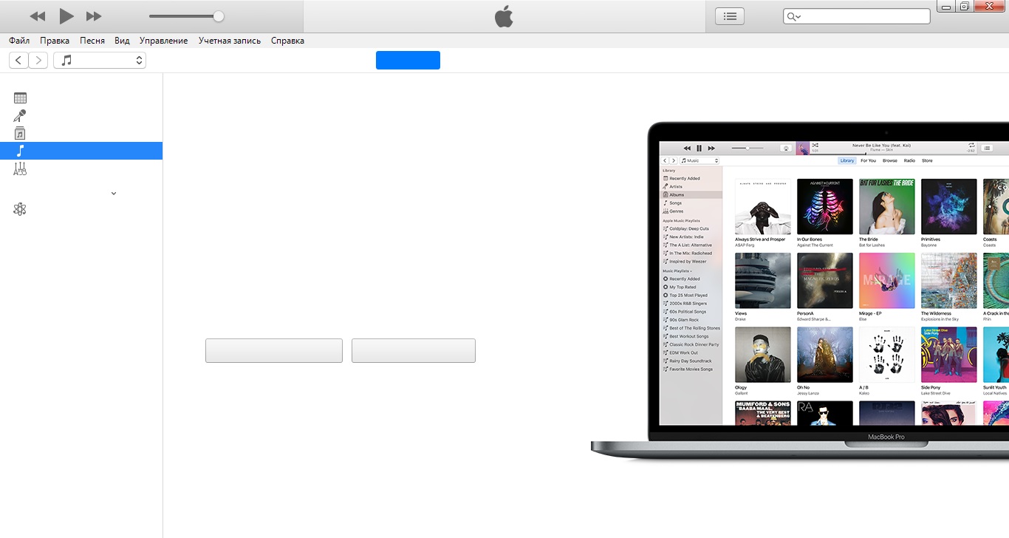The image size is (1009, 538).
Task: Open the Правка menu
Action: pos(55,41)
